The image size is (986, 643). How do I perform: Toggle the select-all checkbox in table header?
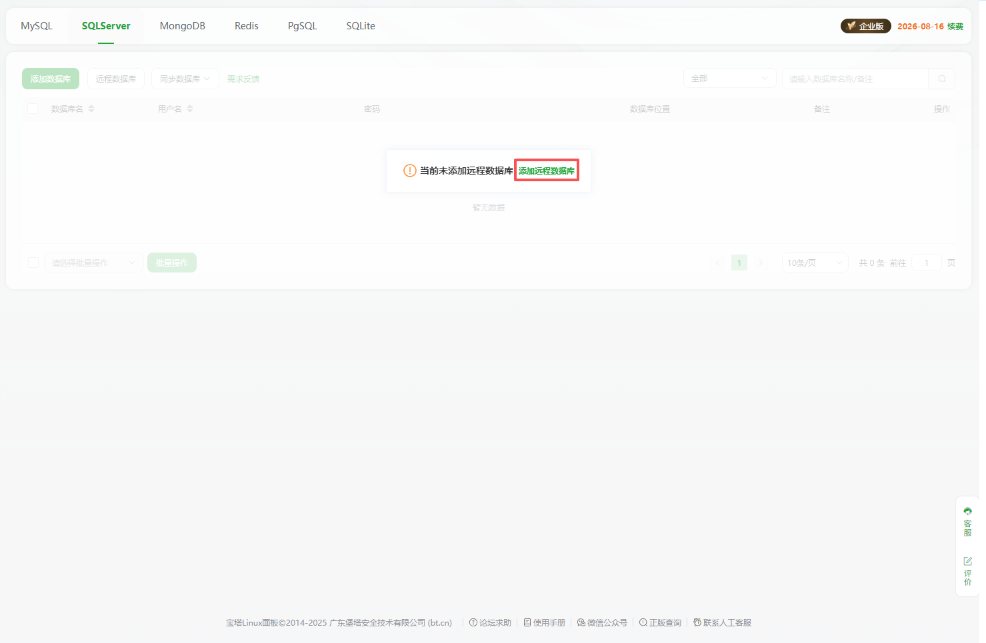33,109
